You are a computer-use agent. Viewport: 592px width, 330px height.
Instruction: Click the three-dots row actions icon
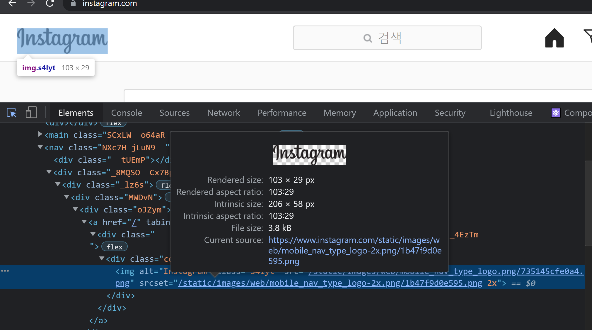pyautogui.click(x=5, y=271)
